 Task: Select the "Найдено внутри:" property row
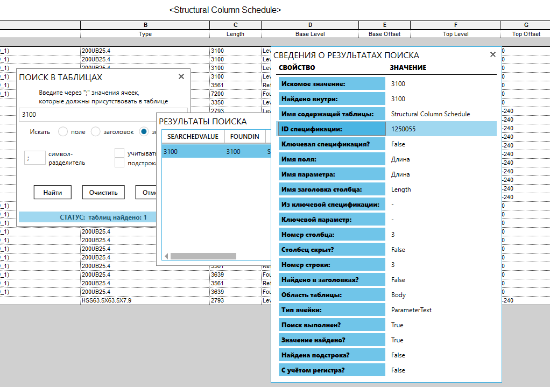coord(387,99)
